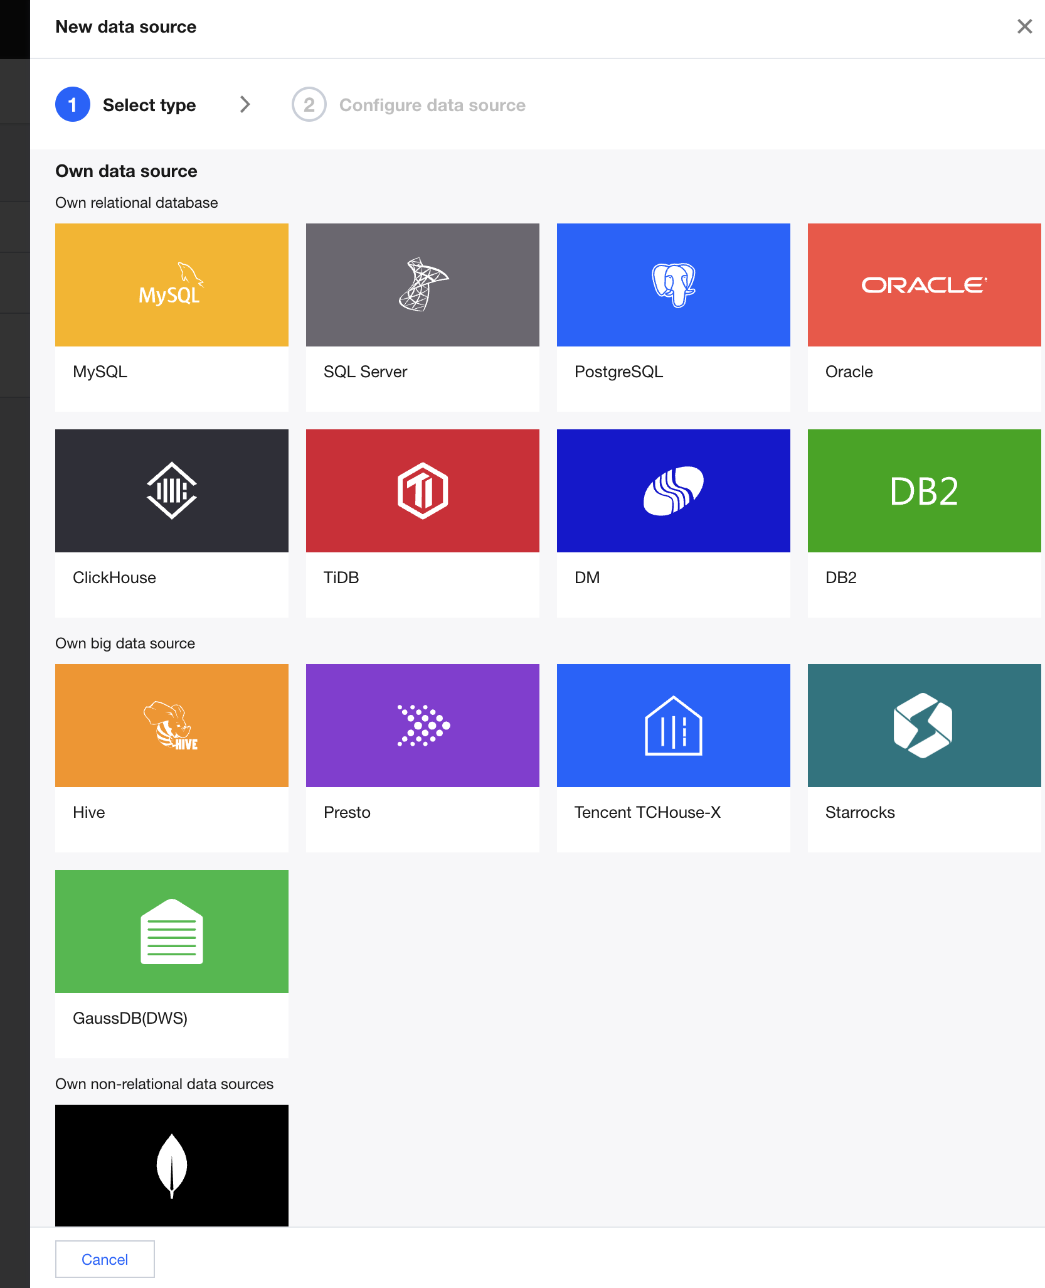
Task: Click the Hive label text
Action: (89, 812)
